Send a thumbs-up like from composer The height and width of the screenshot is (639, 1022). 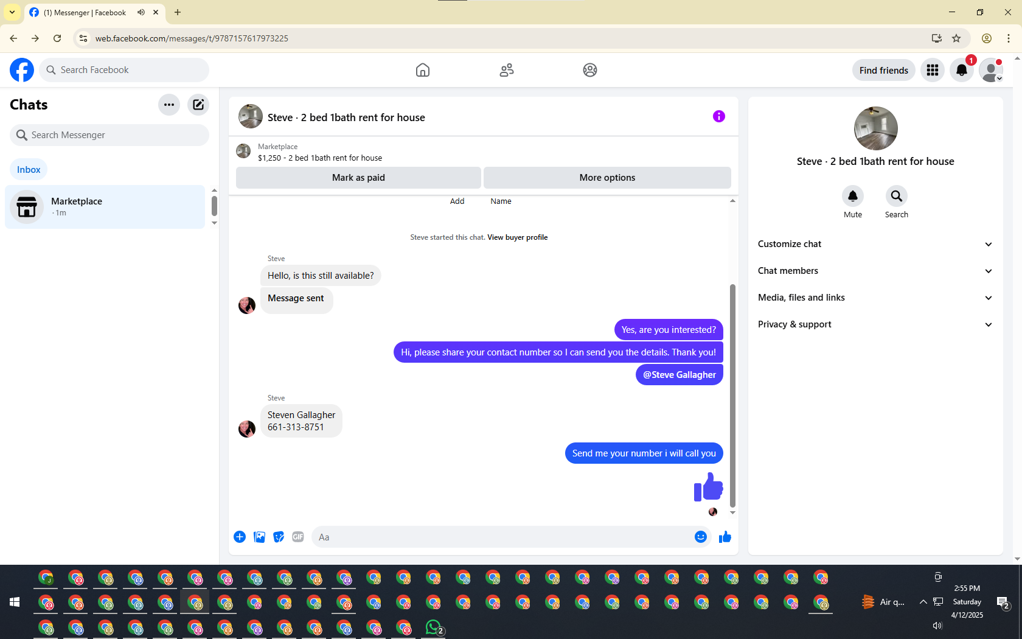coord(725,537)
